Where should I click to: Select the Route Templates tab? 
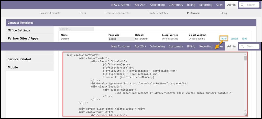pos(158,13)
